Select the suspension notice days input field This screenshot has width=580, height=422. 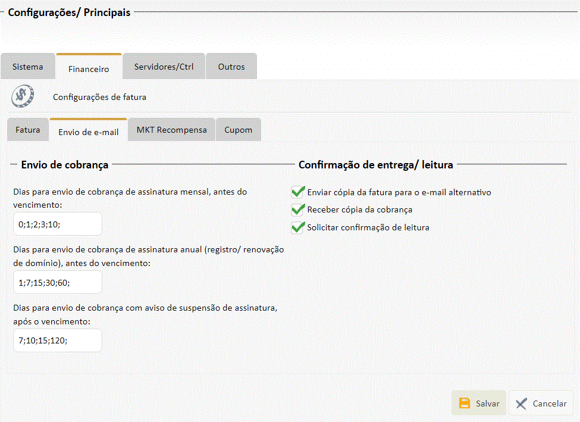click(58, 340)
